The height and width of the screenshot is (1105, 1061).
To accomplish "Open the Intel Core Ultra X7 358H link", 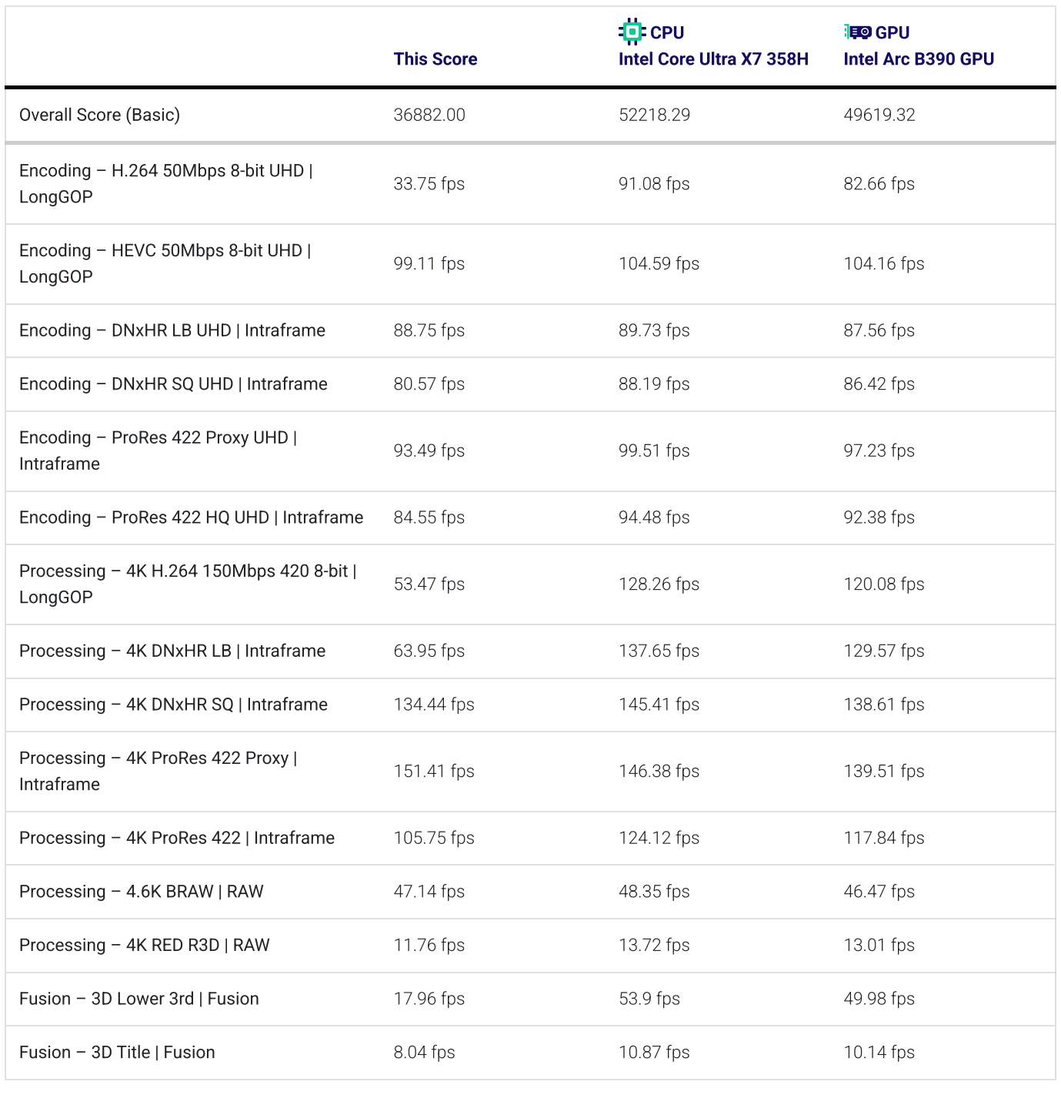I will tap(712, 59).
